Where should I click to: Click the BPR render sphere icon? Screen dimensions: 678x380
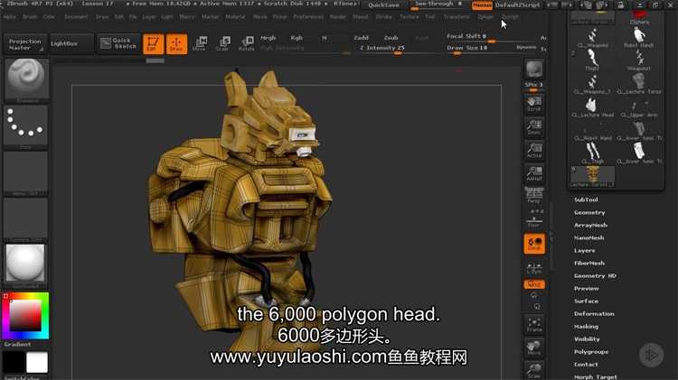[534, 70]
